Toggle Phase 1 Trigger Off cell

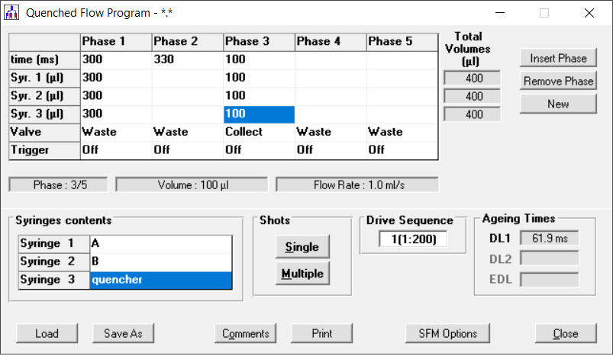pyautogui.click(x=116, y=150)
